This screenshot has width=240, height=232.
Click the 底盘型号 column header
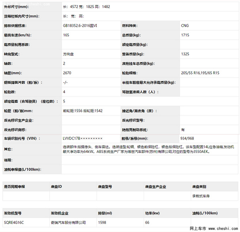pos(105,187)
